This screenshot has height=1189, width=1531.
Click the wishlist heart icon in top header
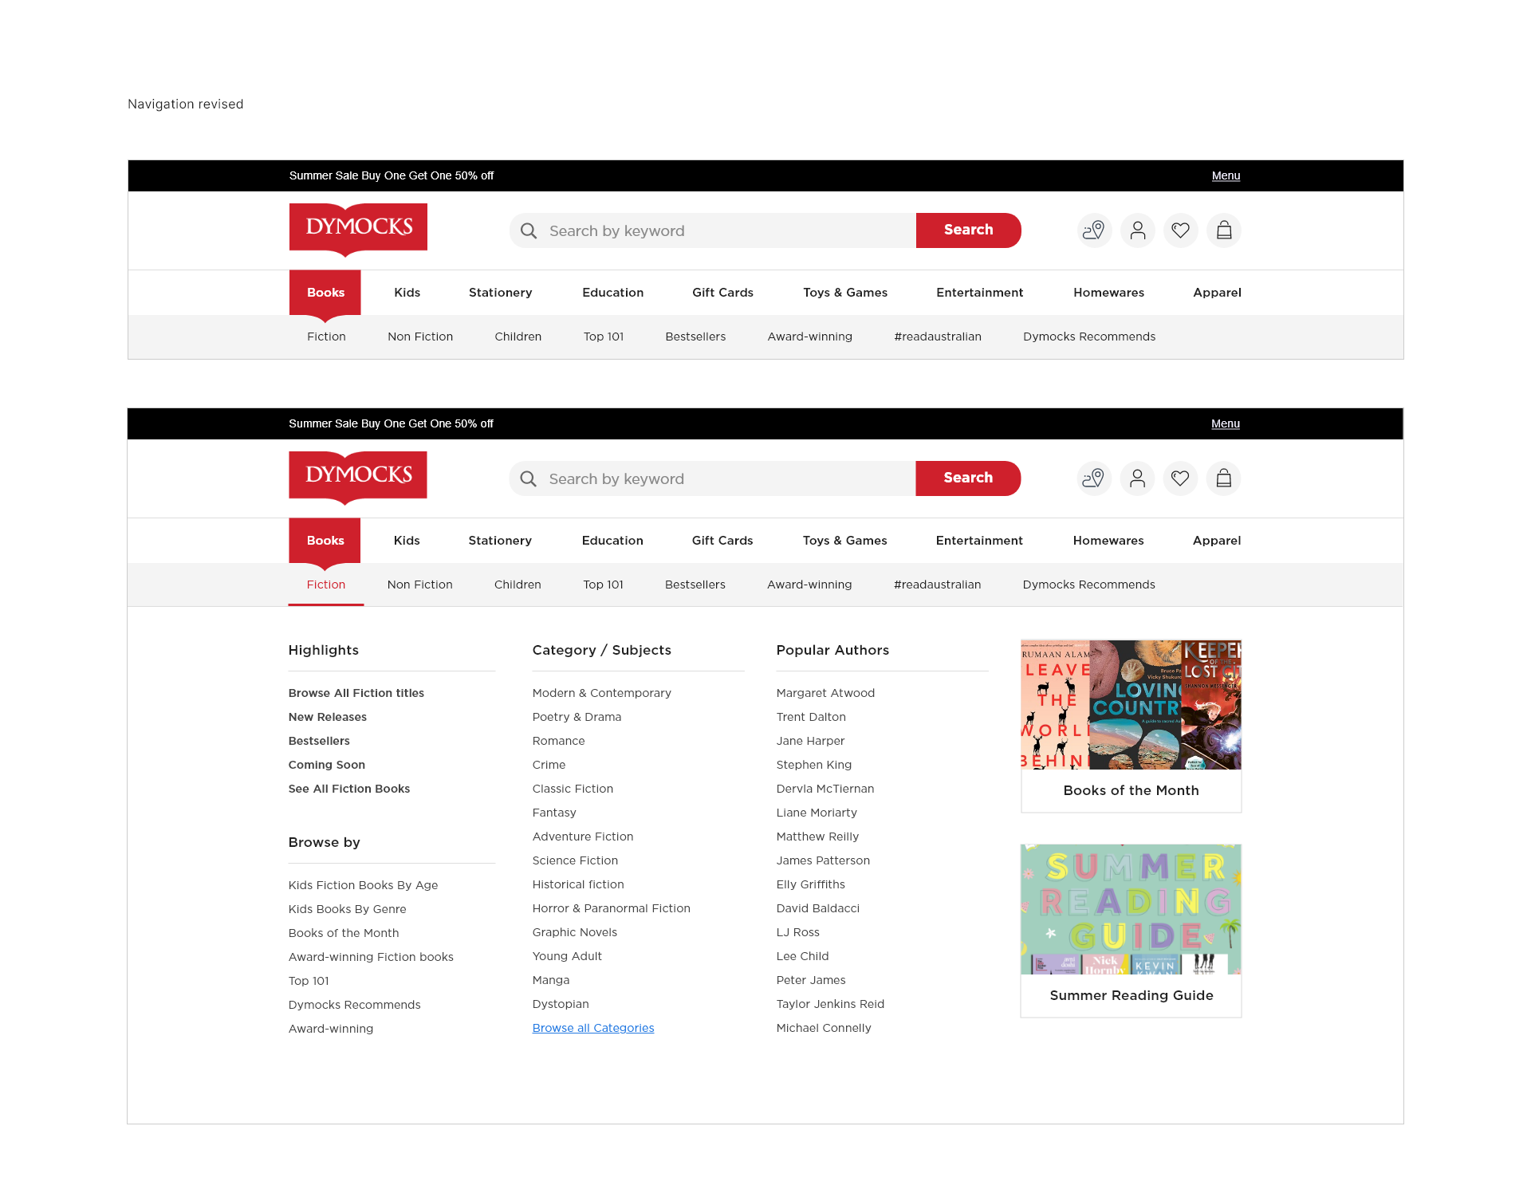coord(1180,230)
